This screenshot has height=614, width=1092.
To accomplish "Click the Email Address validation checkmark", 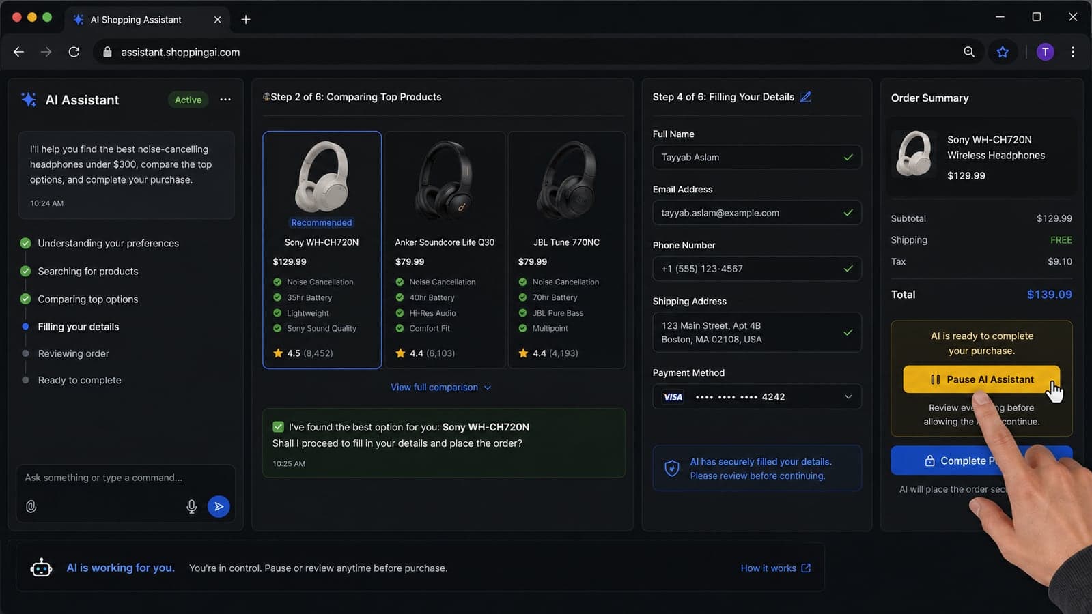I will coord(848,213).
